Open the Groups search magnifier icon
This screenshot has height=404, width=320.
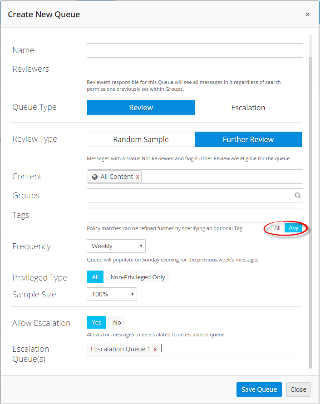297,195
